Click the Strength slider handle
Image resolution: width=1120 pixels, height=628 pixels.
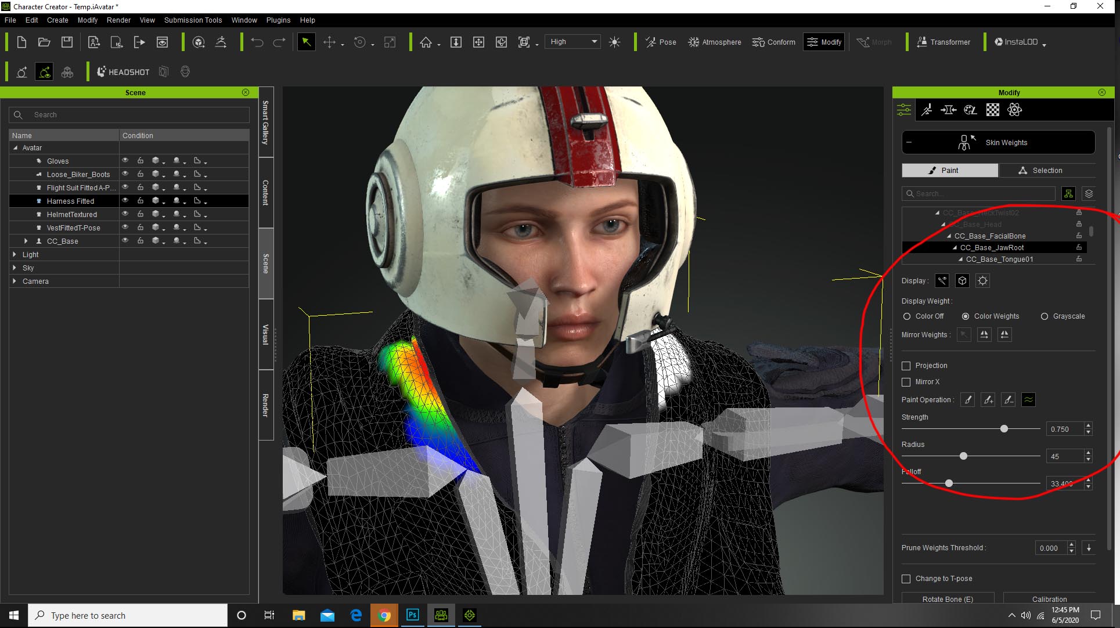pyautogui.click(x=1004, y=429)
